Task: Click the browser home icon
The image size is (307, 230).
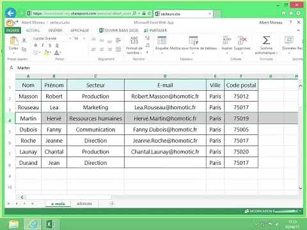Action: click(x=283, y=13)
